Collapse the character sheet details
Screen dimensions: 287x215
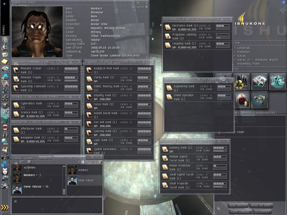point(140,7)
